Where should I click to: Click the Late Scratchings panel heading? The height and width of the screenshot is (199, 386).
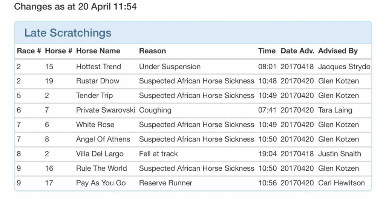[x=68, y=33]
